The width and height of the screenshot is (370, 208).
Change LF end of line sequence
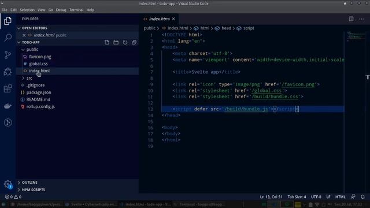[x=328, y=196]
